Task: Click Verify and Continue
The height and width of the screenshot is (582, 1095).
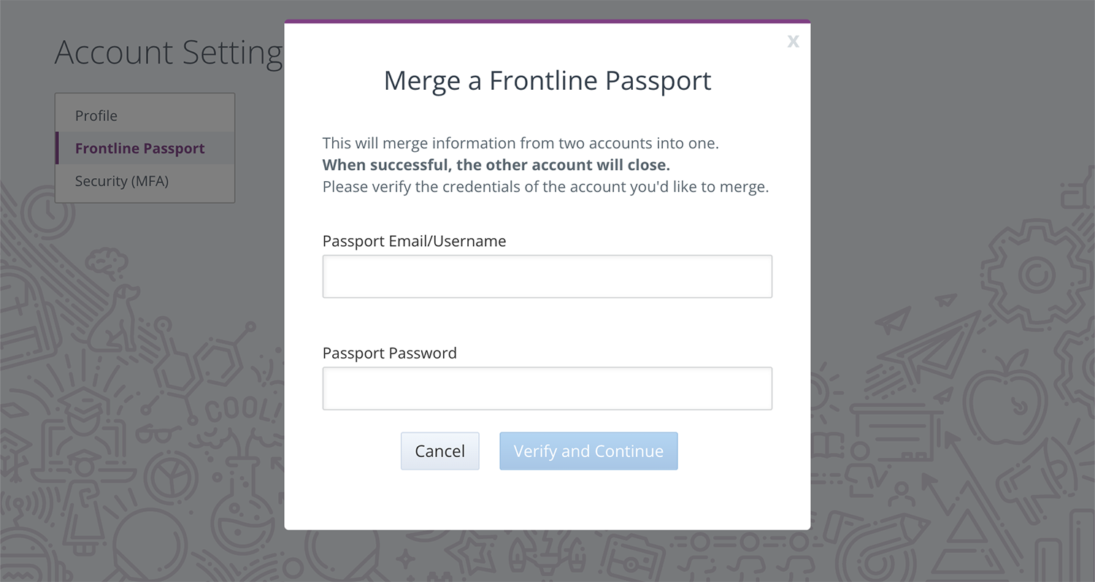Action: 588,451
